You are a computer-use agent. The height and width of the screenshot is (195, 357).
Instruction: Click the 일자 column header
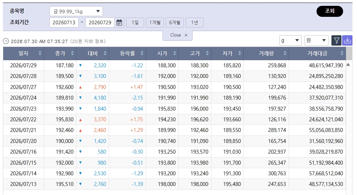pyautogui.click(x=23, y=53)
